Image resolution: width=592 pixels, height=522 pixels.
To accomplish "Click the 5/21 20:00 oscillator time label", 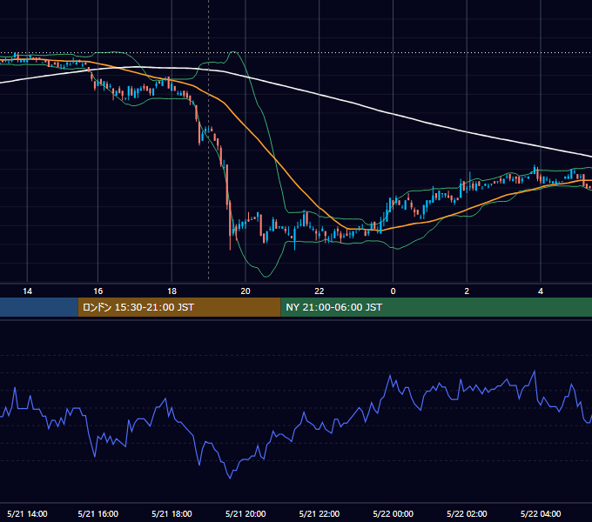I will pyautogui.click(x=246, y=513).
